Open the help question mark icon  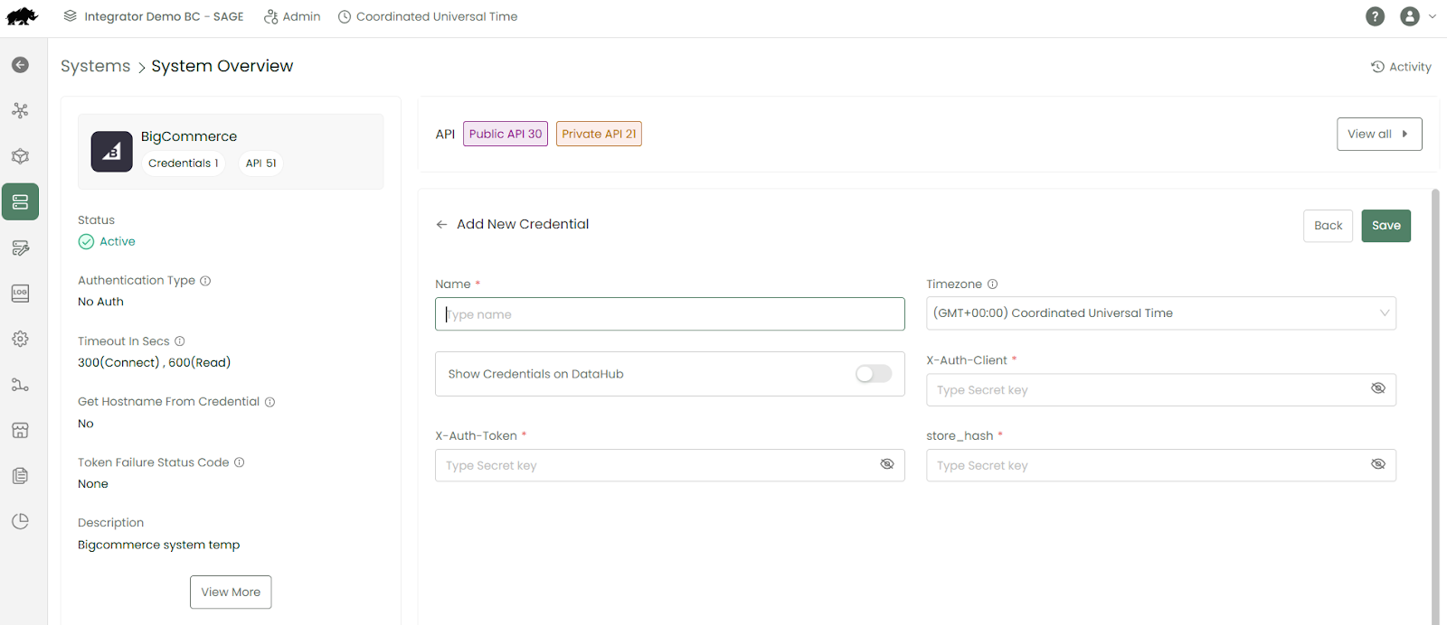[1375, 16]
